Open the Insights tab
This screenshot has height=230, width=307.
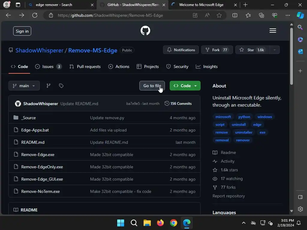pos(207,66)
